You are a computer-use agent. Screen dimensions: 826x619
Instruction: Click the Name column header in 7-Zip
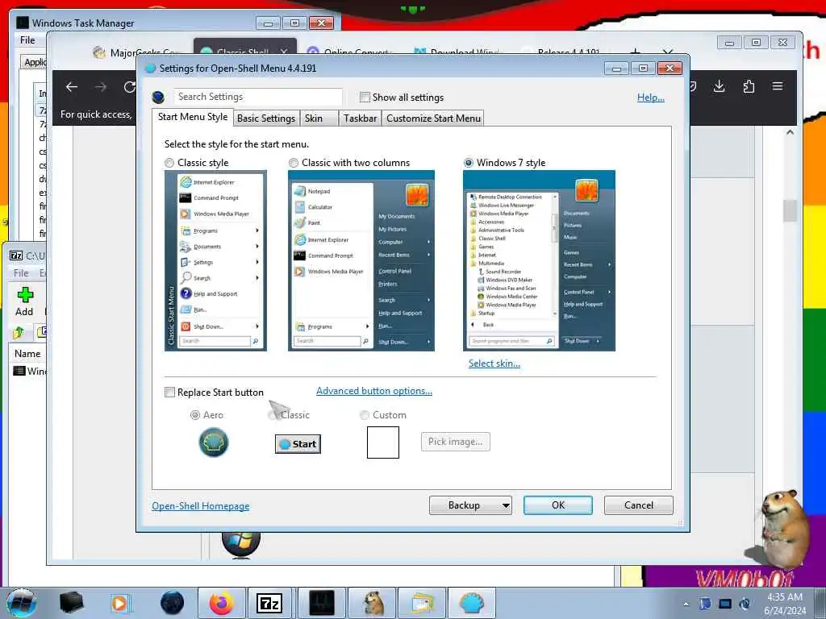tap(27, 354)
